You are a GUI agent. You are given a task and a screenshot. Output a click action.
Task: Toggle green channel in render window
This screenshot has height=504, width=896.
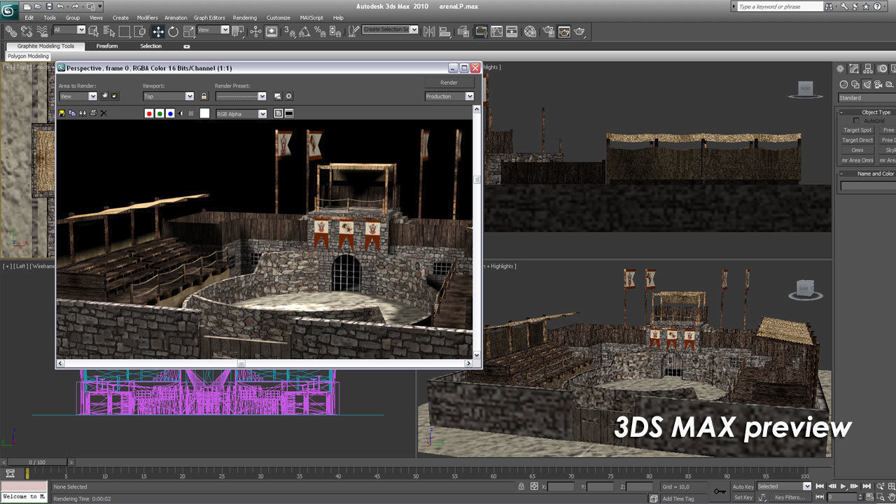160,113
